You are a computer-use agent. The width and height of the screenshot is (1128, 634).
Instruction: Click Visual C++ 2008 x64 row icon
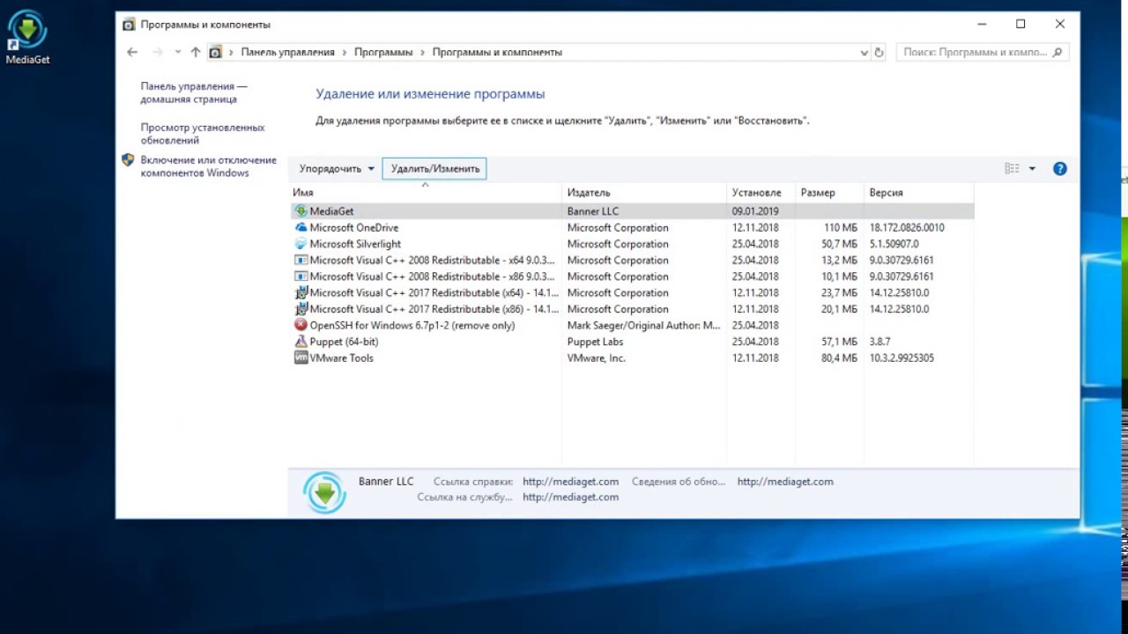(301, 260)
